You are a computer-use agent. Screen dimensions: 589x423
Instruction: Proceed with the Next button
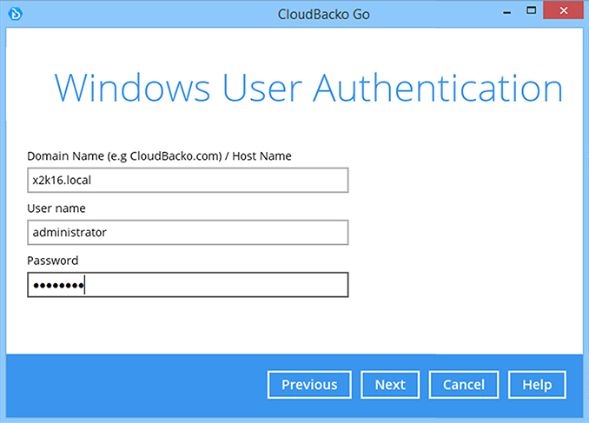click(390, 385)
